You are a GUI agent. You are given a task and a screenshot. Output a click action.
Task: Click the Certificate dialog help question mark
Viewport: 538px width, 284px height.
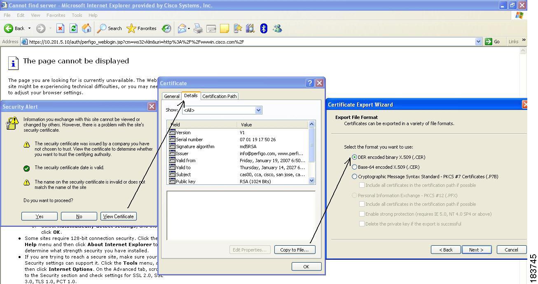(x=310, y=83)
